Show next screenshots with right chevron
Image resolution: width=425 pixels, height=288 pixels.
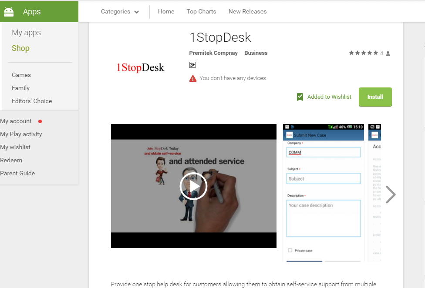391,194
